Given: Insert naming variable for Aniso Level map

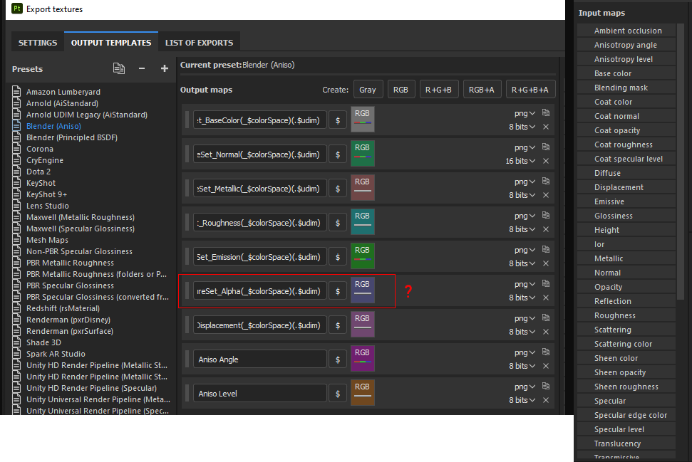Looking at the screenshot, I should click(x=338, y=394).
